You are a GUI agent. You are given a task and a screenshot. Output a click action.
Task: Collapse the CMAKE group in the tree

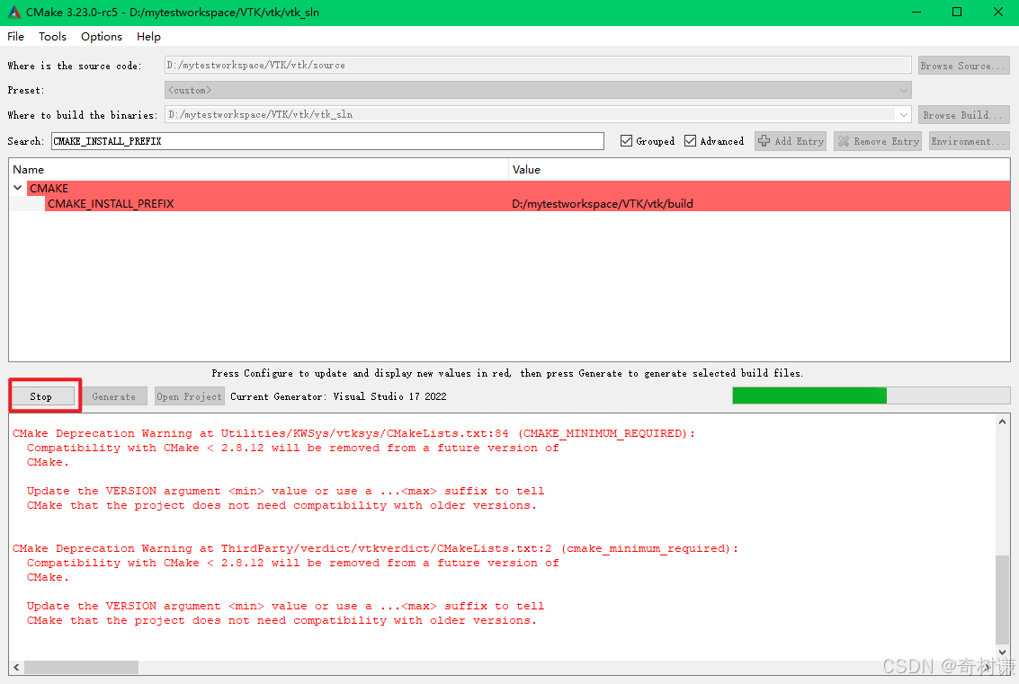[x=18, y=188]
